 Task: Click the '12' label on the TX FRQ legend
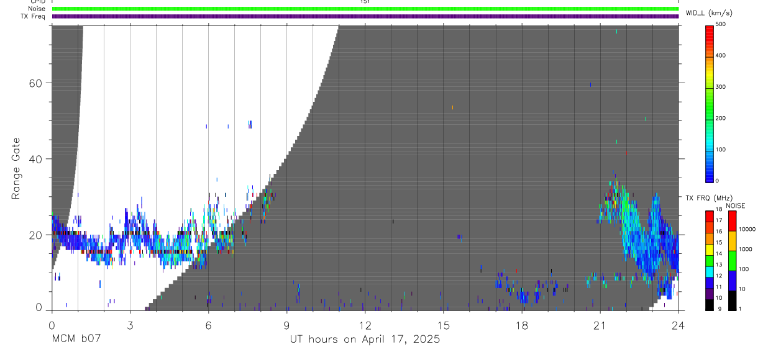[x=719, y=276]
